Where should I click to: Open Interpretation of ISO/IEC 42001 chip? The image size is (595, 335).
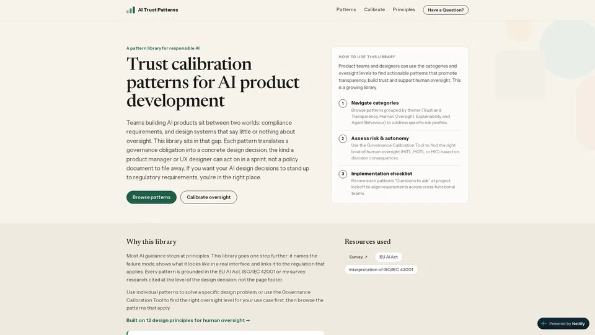381,269
